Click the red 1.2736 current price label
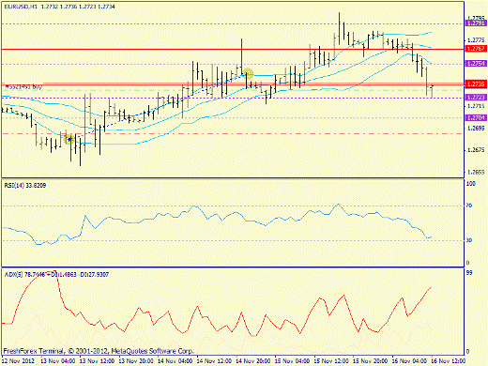This screenshot has height=366, width=488. pyautogui.click(x=476, y=84)
